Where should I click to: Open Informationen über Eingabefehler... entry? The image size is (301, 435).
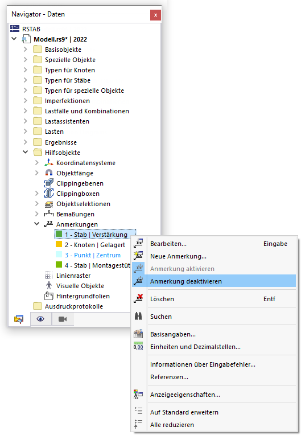214,364
